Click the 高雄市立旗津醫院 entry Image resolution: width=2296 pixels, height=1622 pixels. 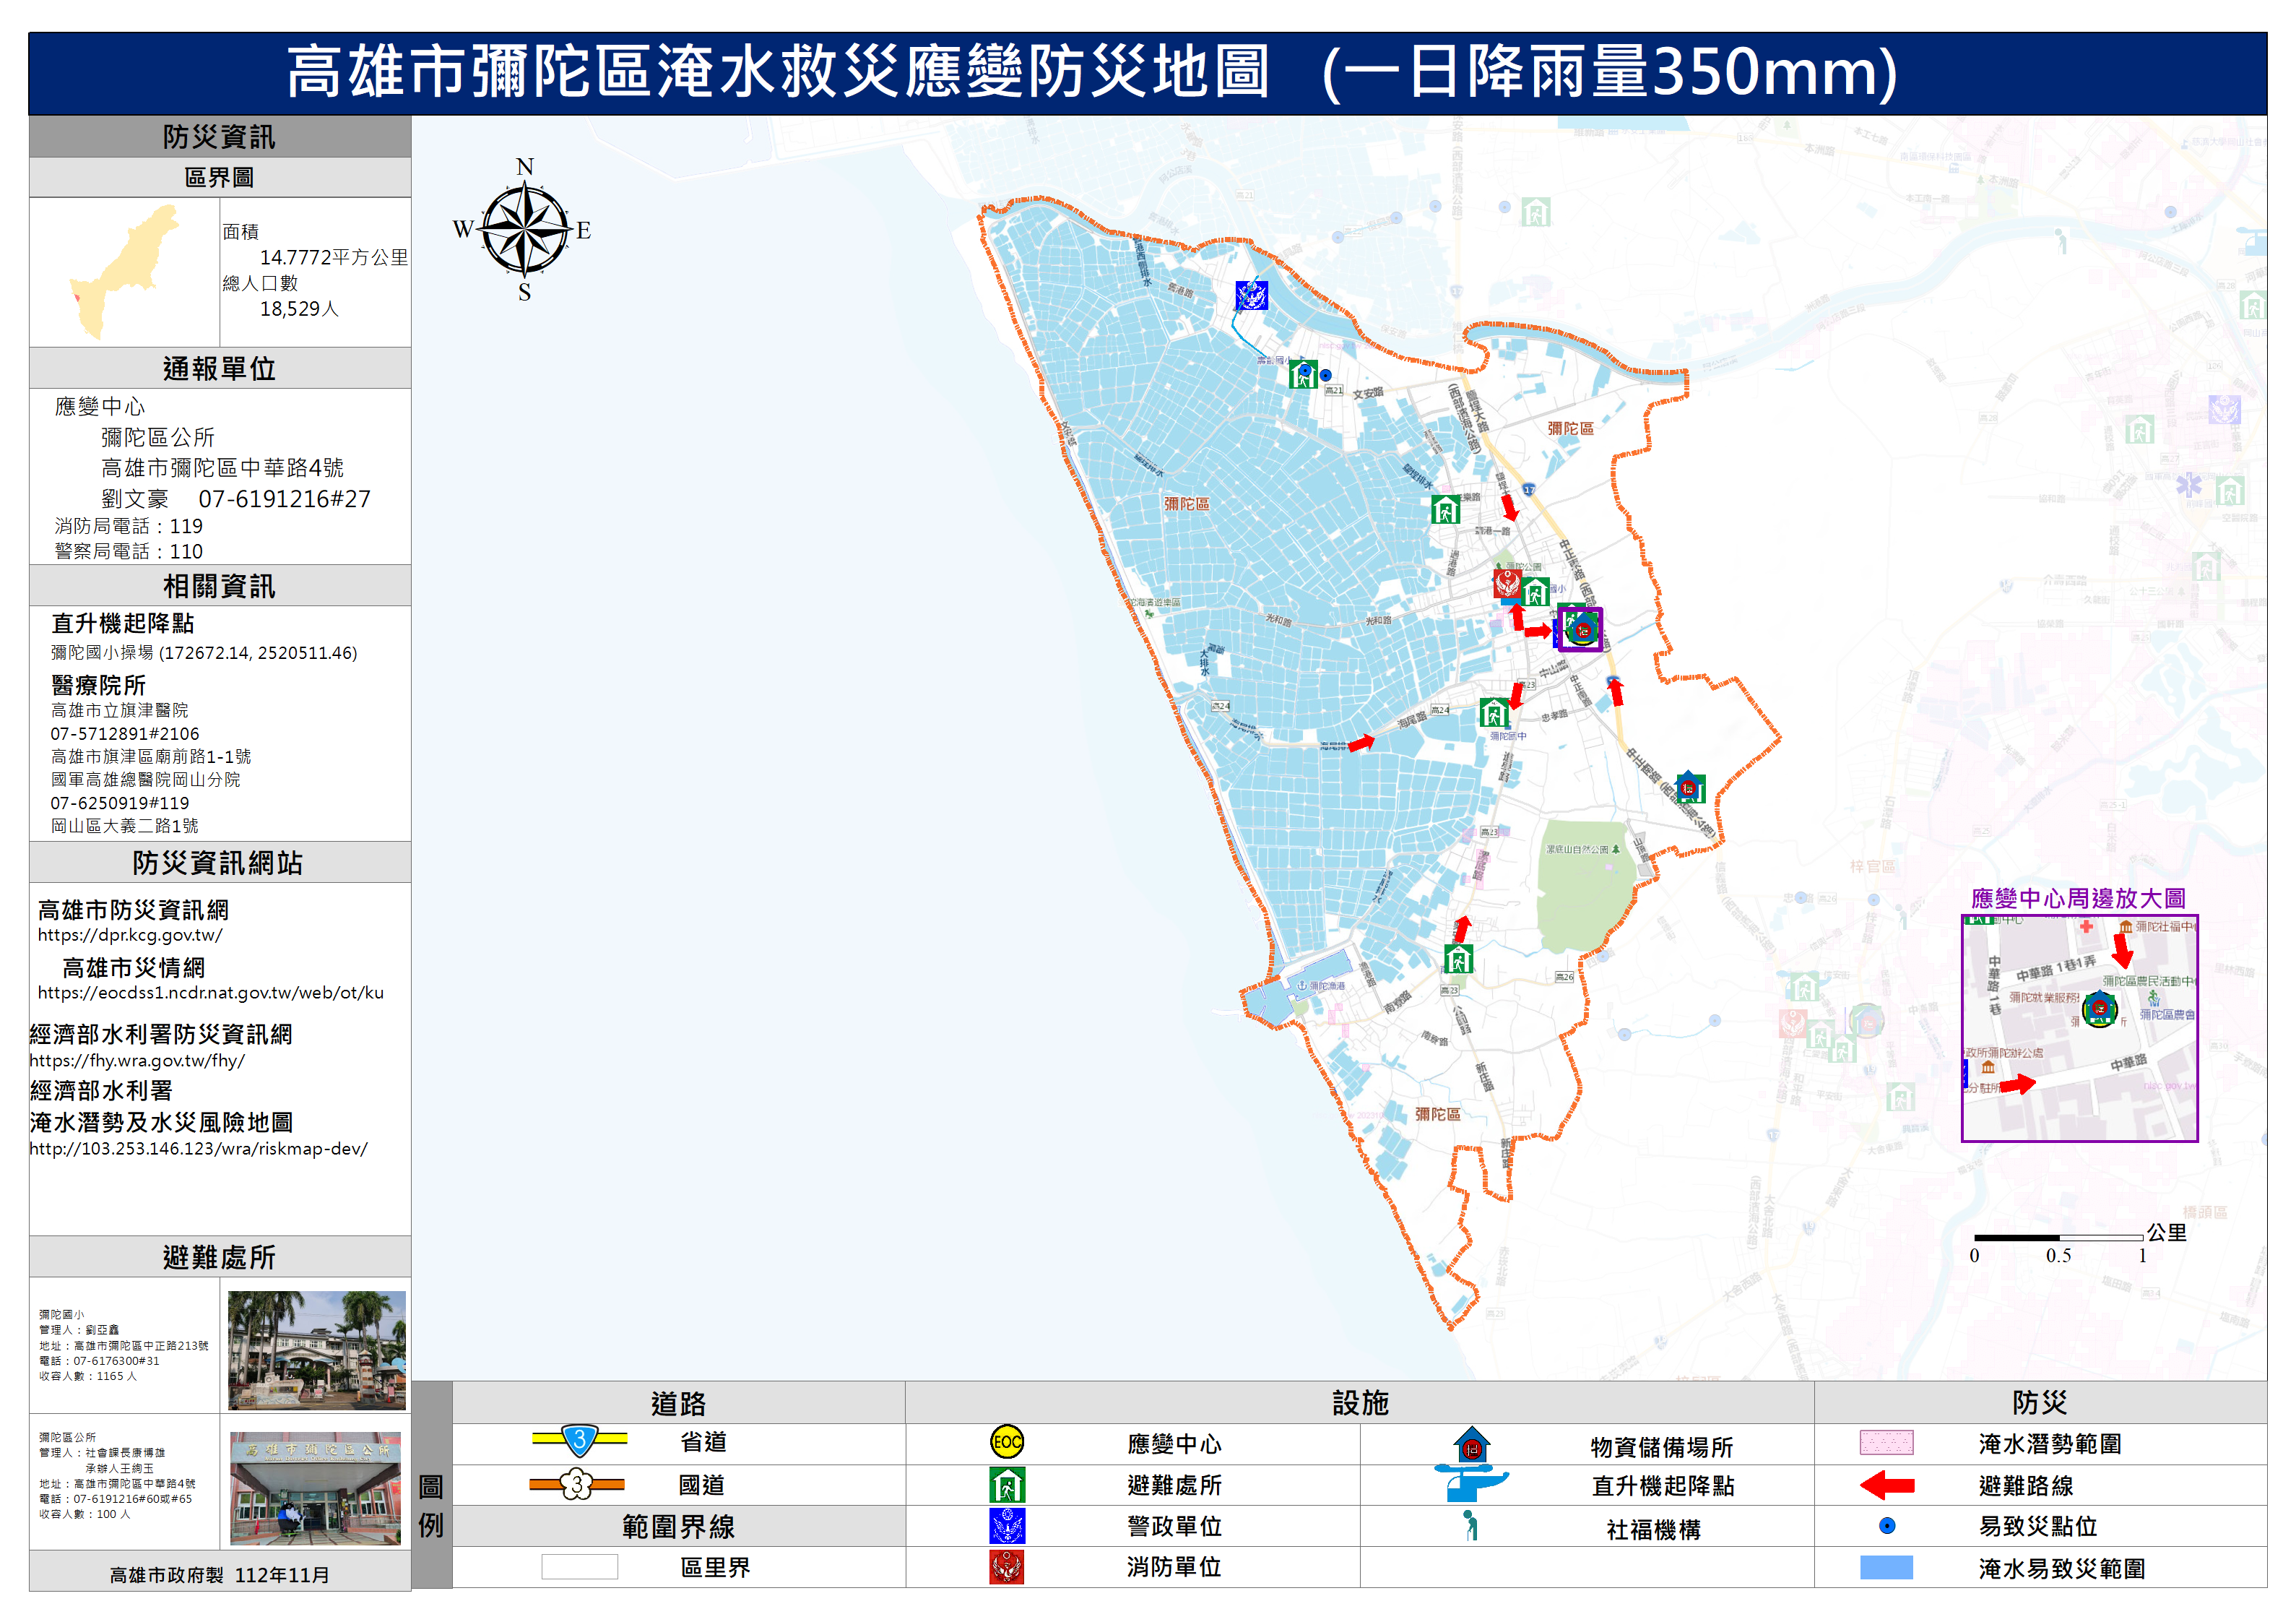coord(120,710)
